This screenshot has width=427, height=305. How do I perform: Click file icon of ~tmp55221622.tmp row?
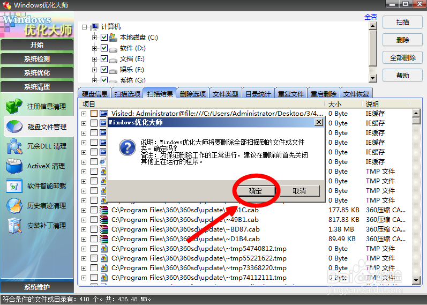click(104, 258)
